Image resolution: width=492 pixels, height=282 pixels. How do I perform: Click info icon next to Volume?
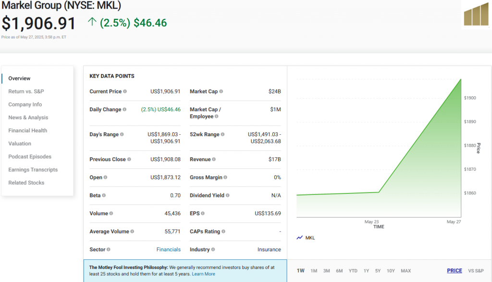[x=111, y=214]
